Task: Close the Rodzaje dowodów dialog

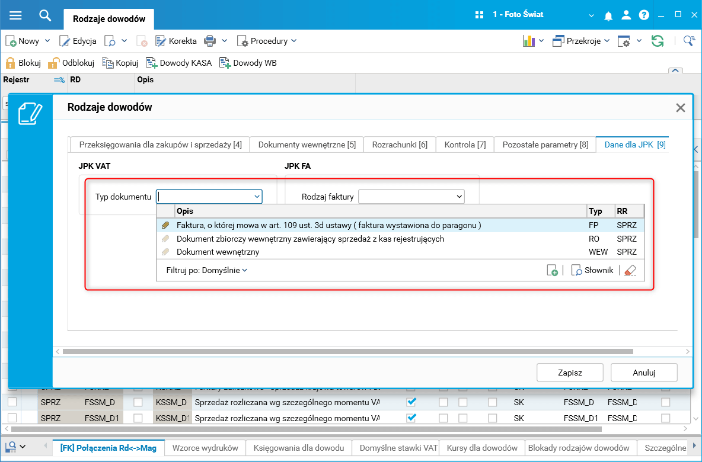Action: point(681,108)
